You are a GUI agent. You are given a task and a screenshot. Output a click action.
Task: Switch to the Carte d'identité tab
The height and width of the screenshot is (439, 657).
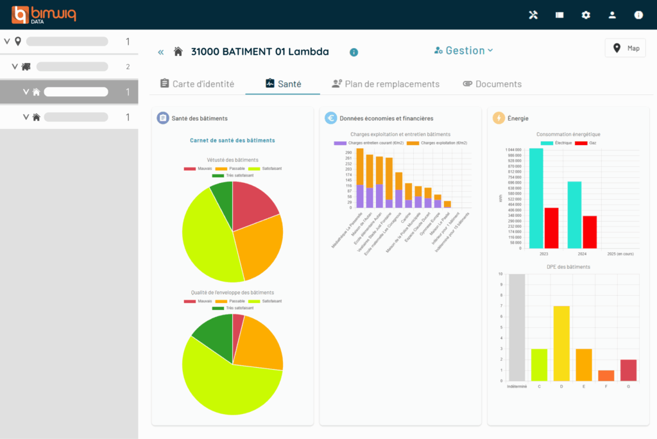[197, 84]
